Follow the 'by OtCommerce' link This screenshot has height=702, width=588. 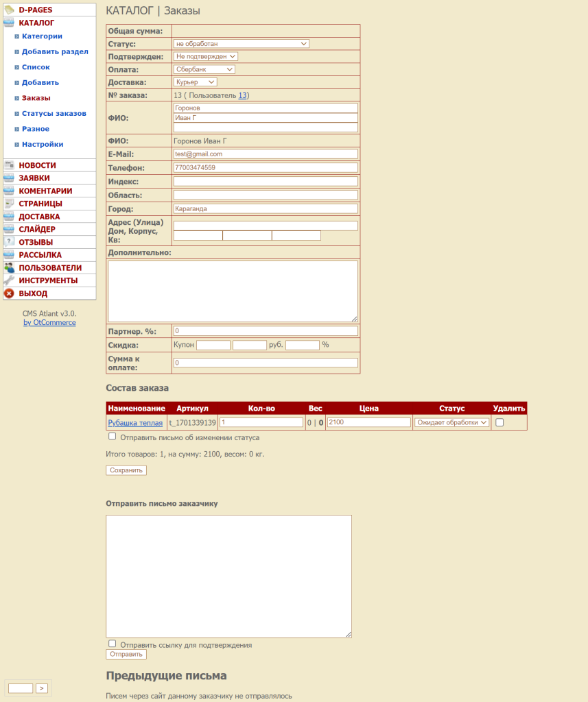tap(49, 322)
